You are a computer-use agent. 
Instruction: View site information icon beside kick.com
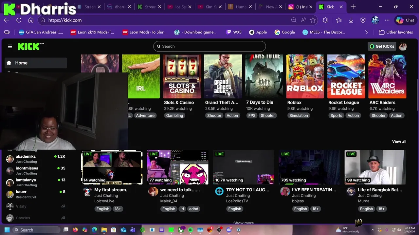43,20
